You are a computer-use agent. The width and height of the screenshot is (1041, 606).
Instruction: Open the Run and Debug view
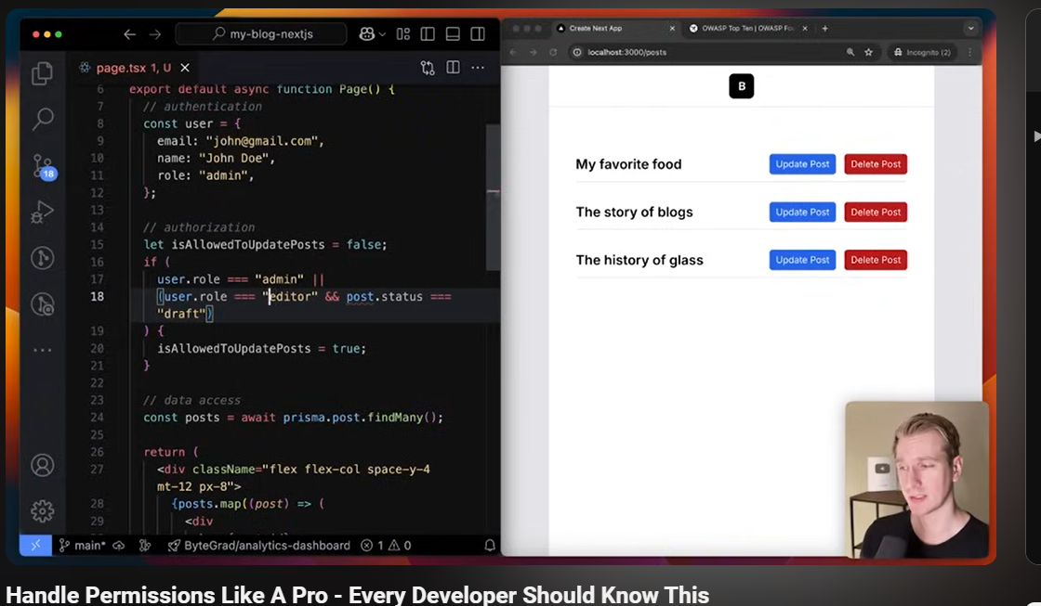[42, 212]
